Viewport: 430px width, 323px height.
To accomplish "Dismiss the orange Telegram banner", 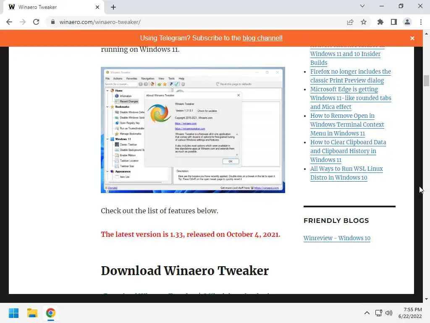I will (412, 38).
